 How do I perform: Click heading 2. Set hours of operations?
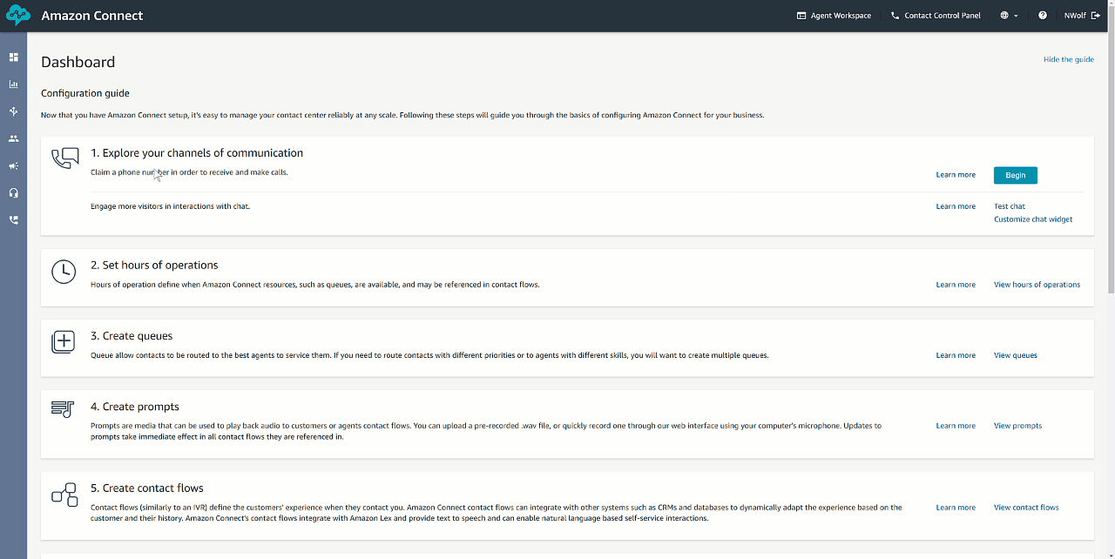[154, 266]
